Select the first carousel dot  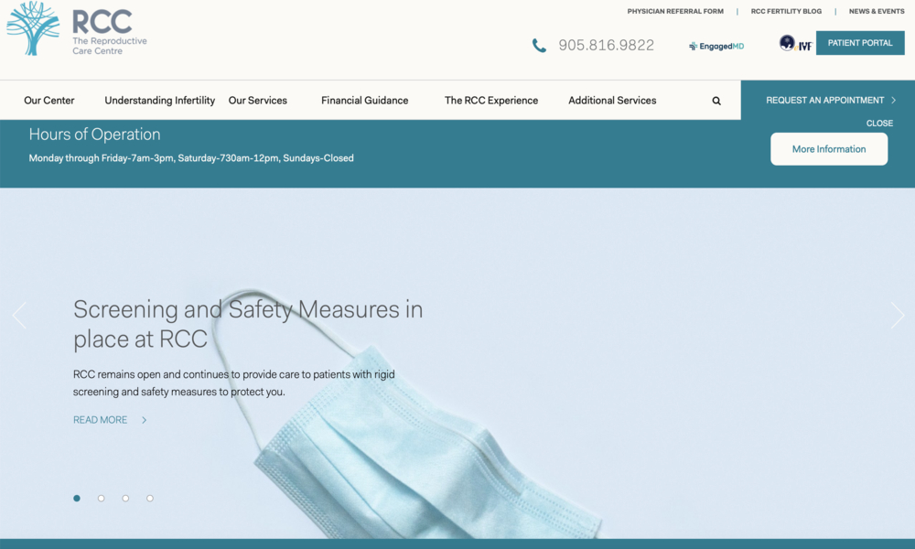pos(77,499)
